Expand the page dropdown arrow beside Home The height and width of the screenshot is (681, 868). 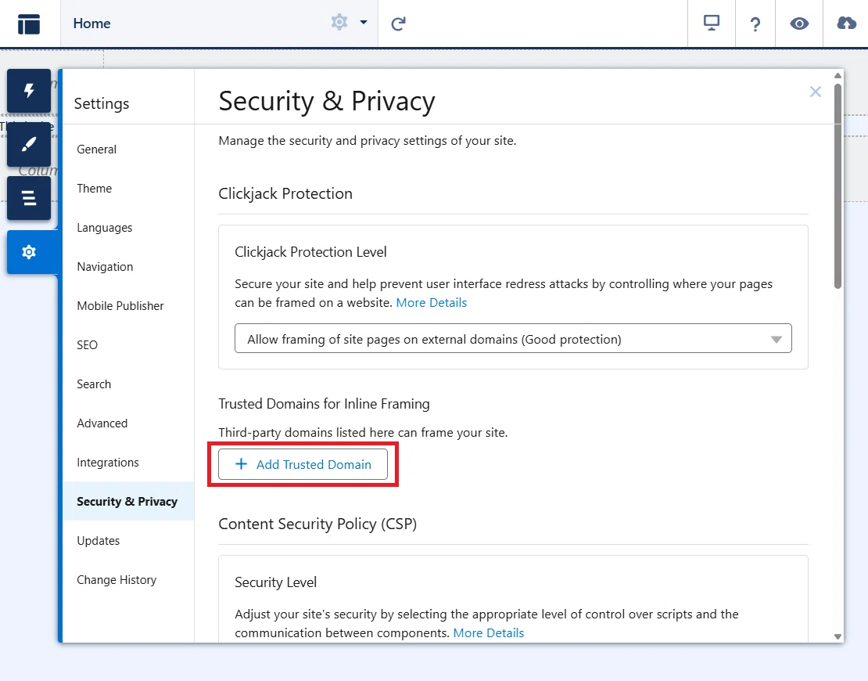(x=363, y=22)
